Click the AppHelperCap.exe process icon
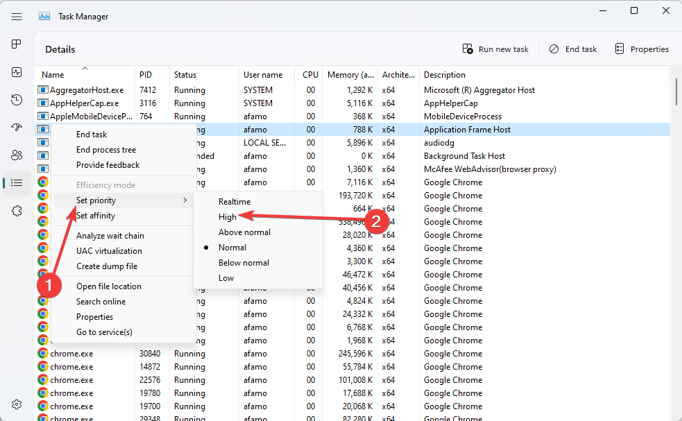Viewport: 682px width, 421px height. (42, 103)
